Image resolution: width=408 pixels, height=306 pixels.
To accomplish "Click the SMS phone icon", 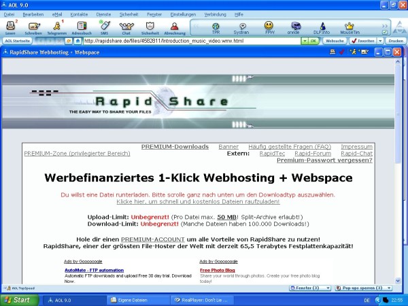I will point(105,28).
